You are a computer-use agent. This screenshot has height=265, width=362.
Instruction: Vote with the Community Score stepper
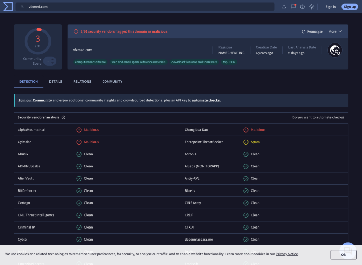(49, 61)
